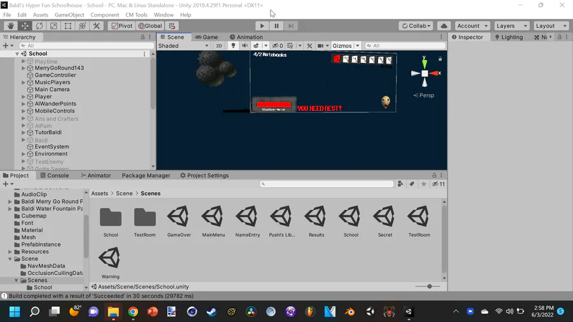Toggle 2D scene view mode
Image resolution: width=573 pixels, height=322 pixels.
click(219, 46)
